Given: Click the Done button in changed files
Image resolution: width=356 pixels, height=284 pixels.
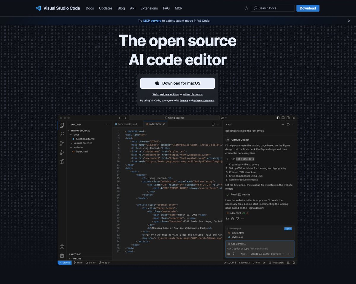Looking at the screenshot, I should 288,229.
